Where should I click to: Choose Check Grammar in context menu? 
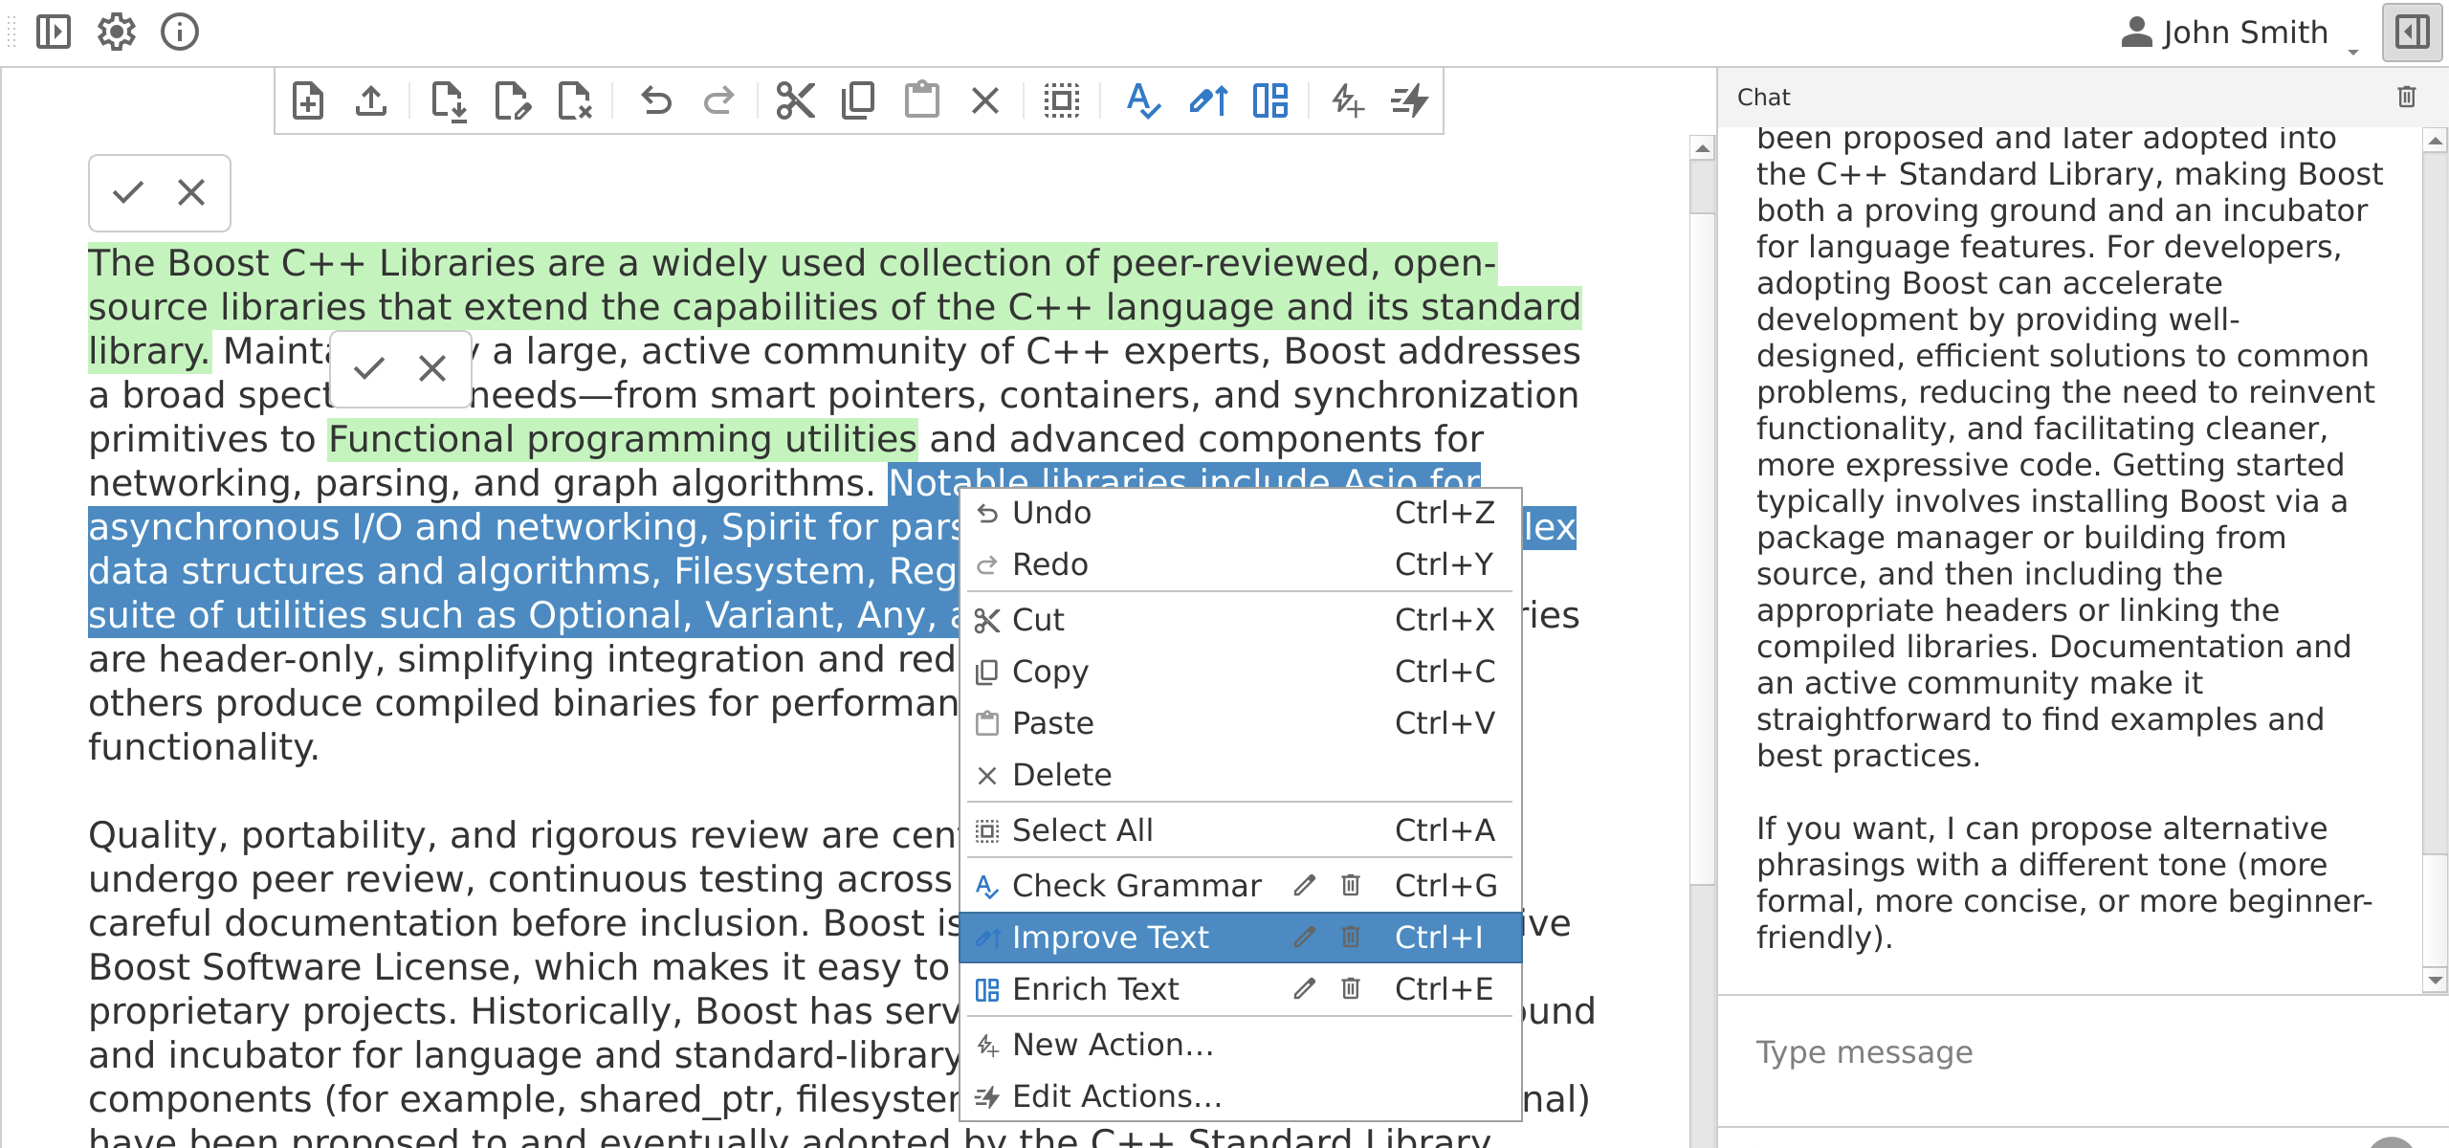pos(1240,887)
